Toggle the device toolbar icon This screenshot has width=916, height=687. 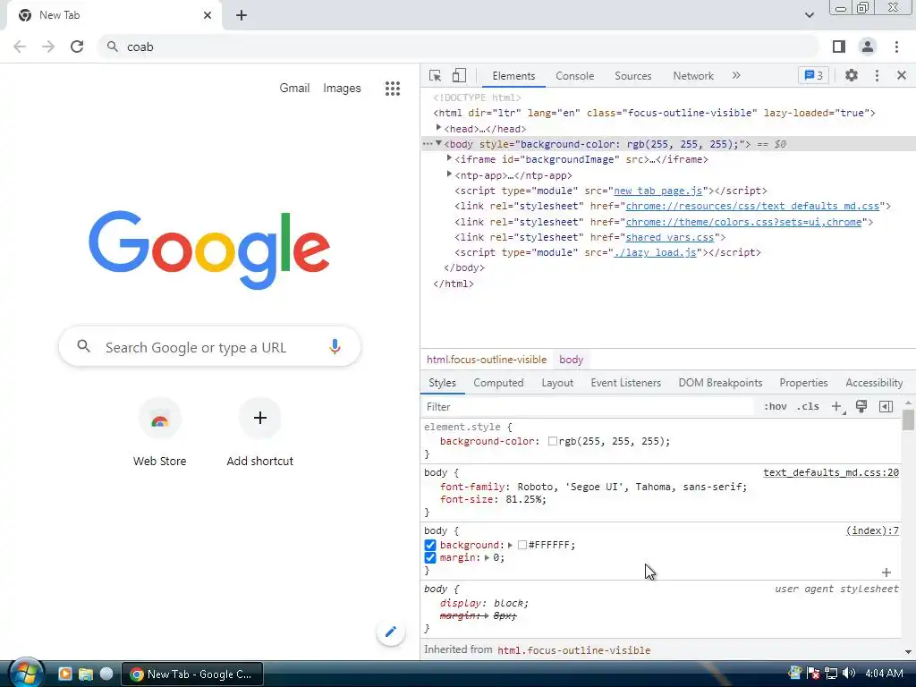pos(459,76)
